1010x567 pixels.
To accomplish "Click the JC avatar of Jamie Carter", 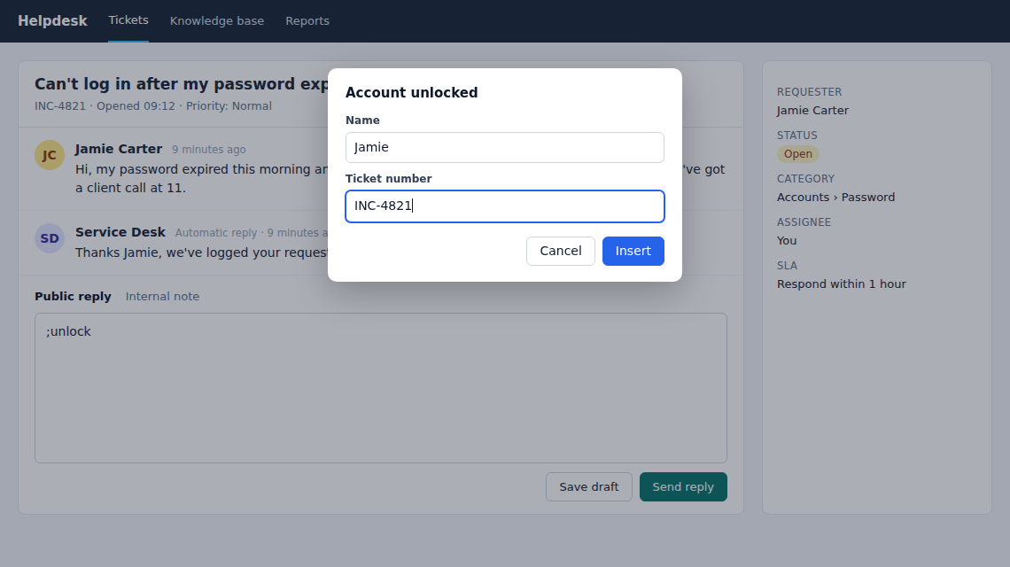I will (50, 155).
